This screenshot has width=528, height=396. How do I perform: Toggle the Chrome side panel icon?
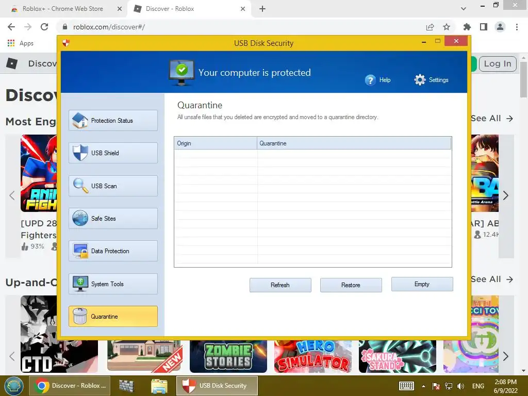coord(484,27)
